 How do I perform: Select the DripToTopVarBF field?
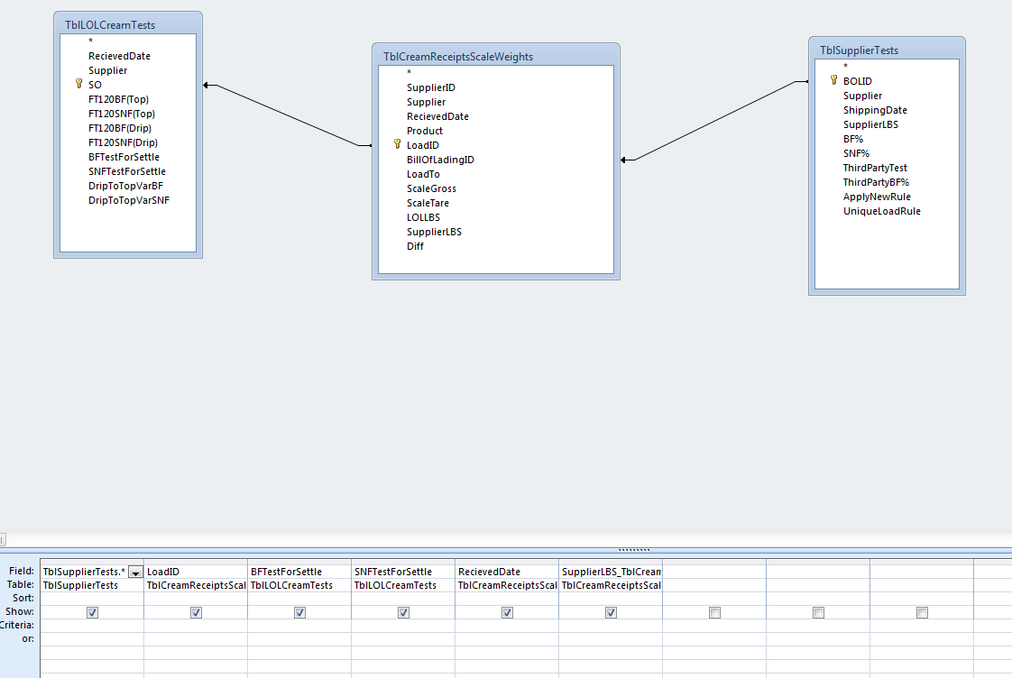click(126, 186)
